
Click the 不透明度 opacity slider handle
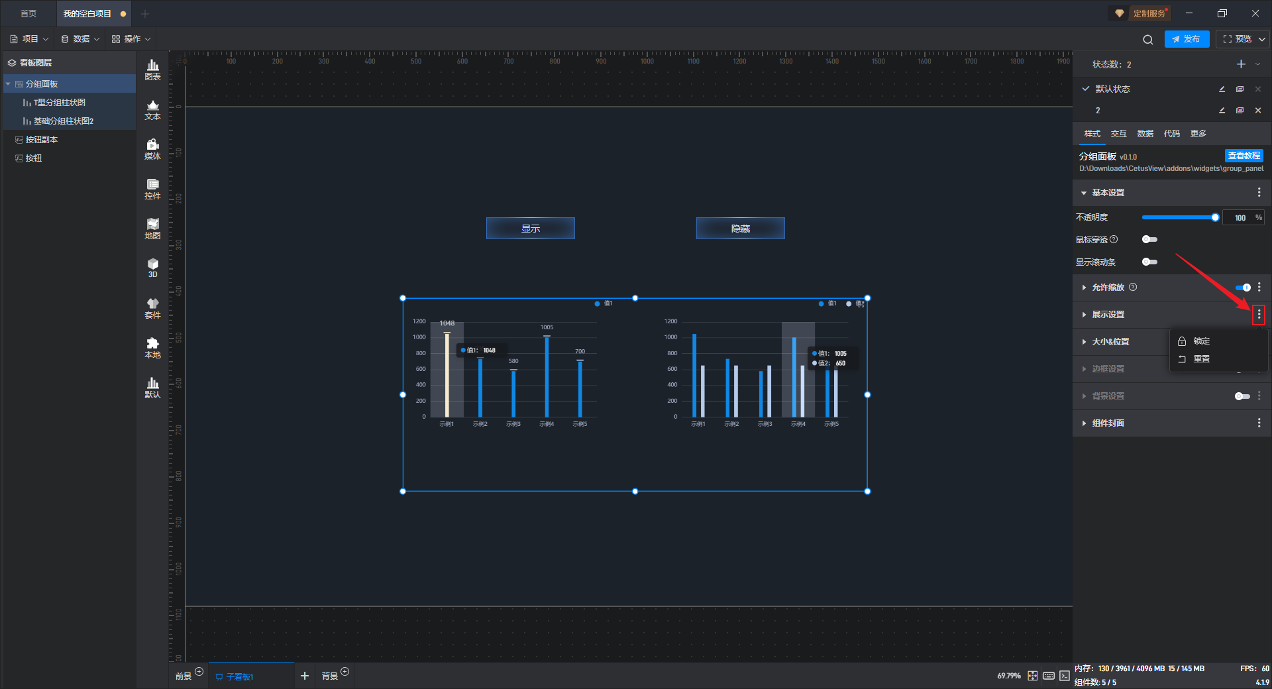(1215, 217)
